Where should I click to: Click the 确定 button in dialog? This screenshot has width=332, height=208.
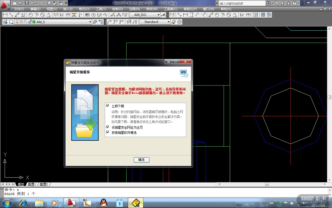(141, 160)
